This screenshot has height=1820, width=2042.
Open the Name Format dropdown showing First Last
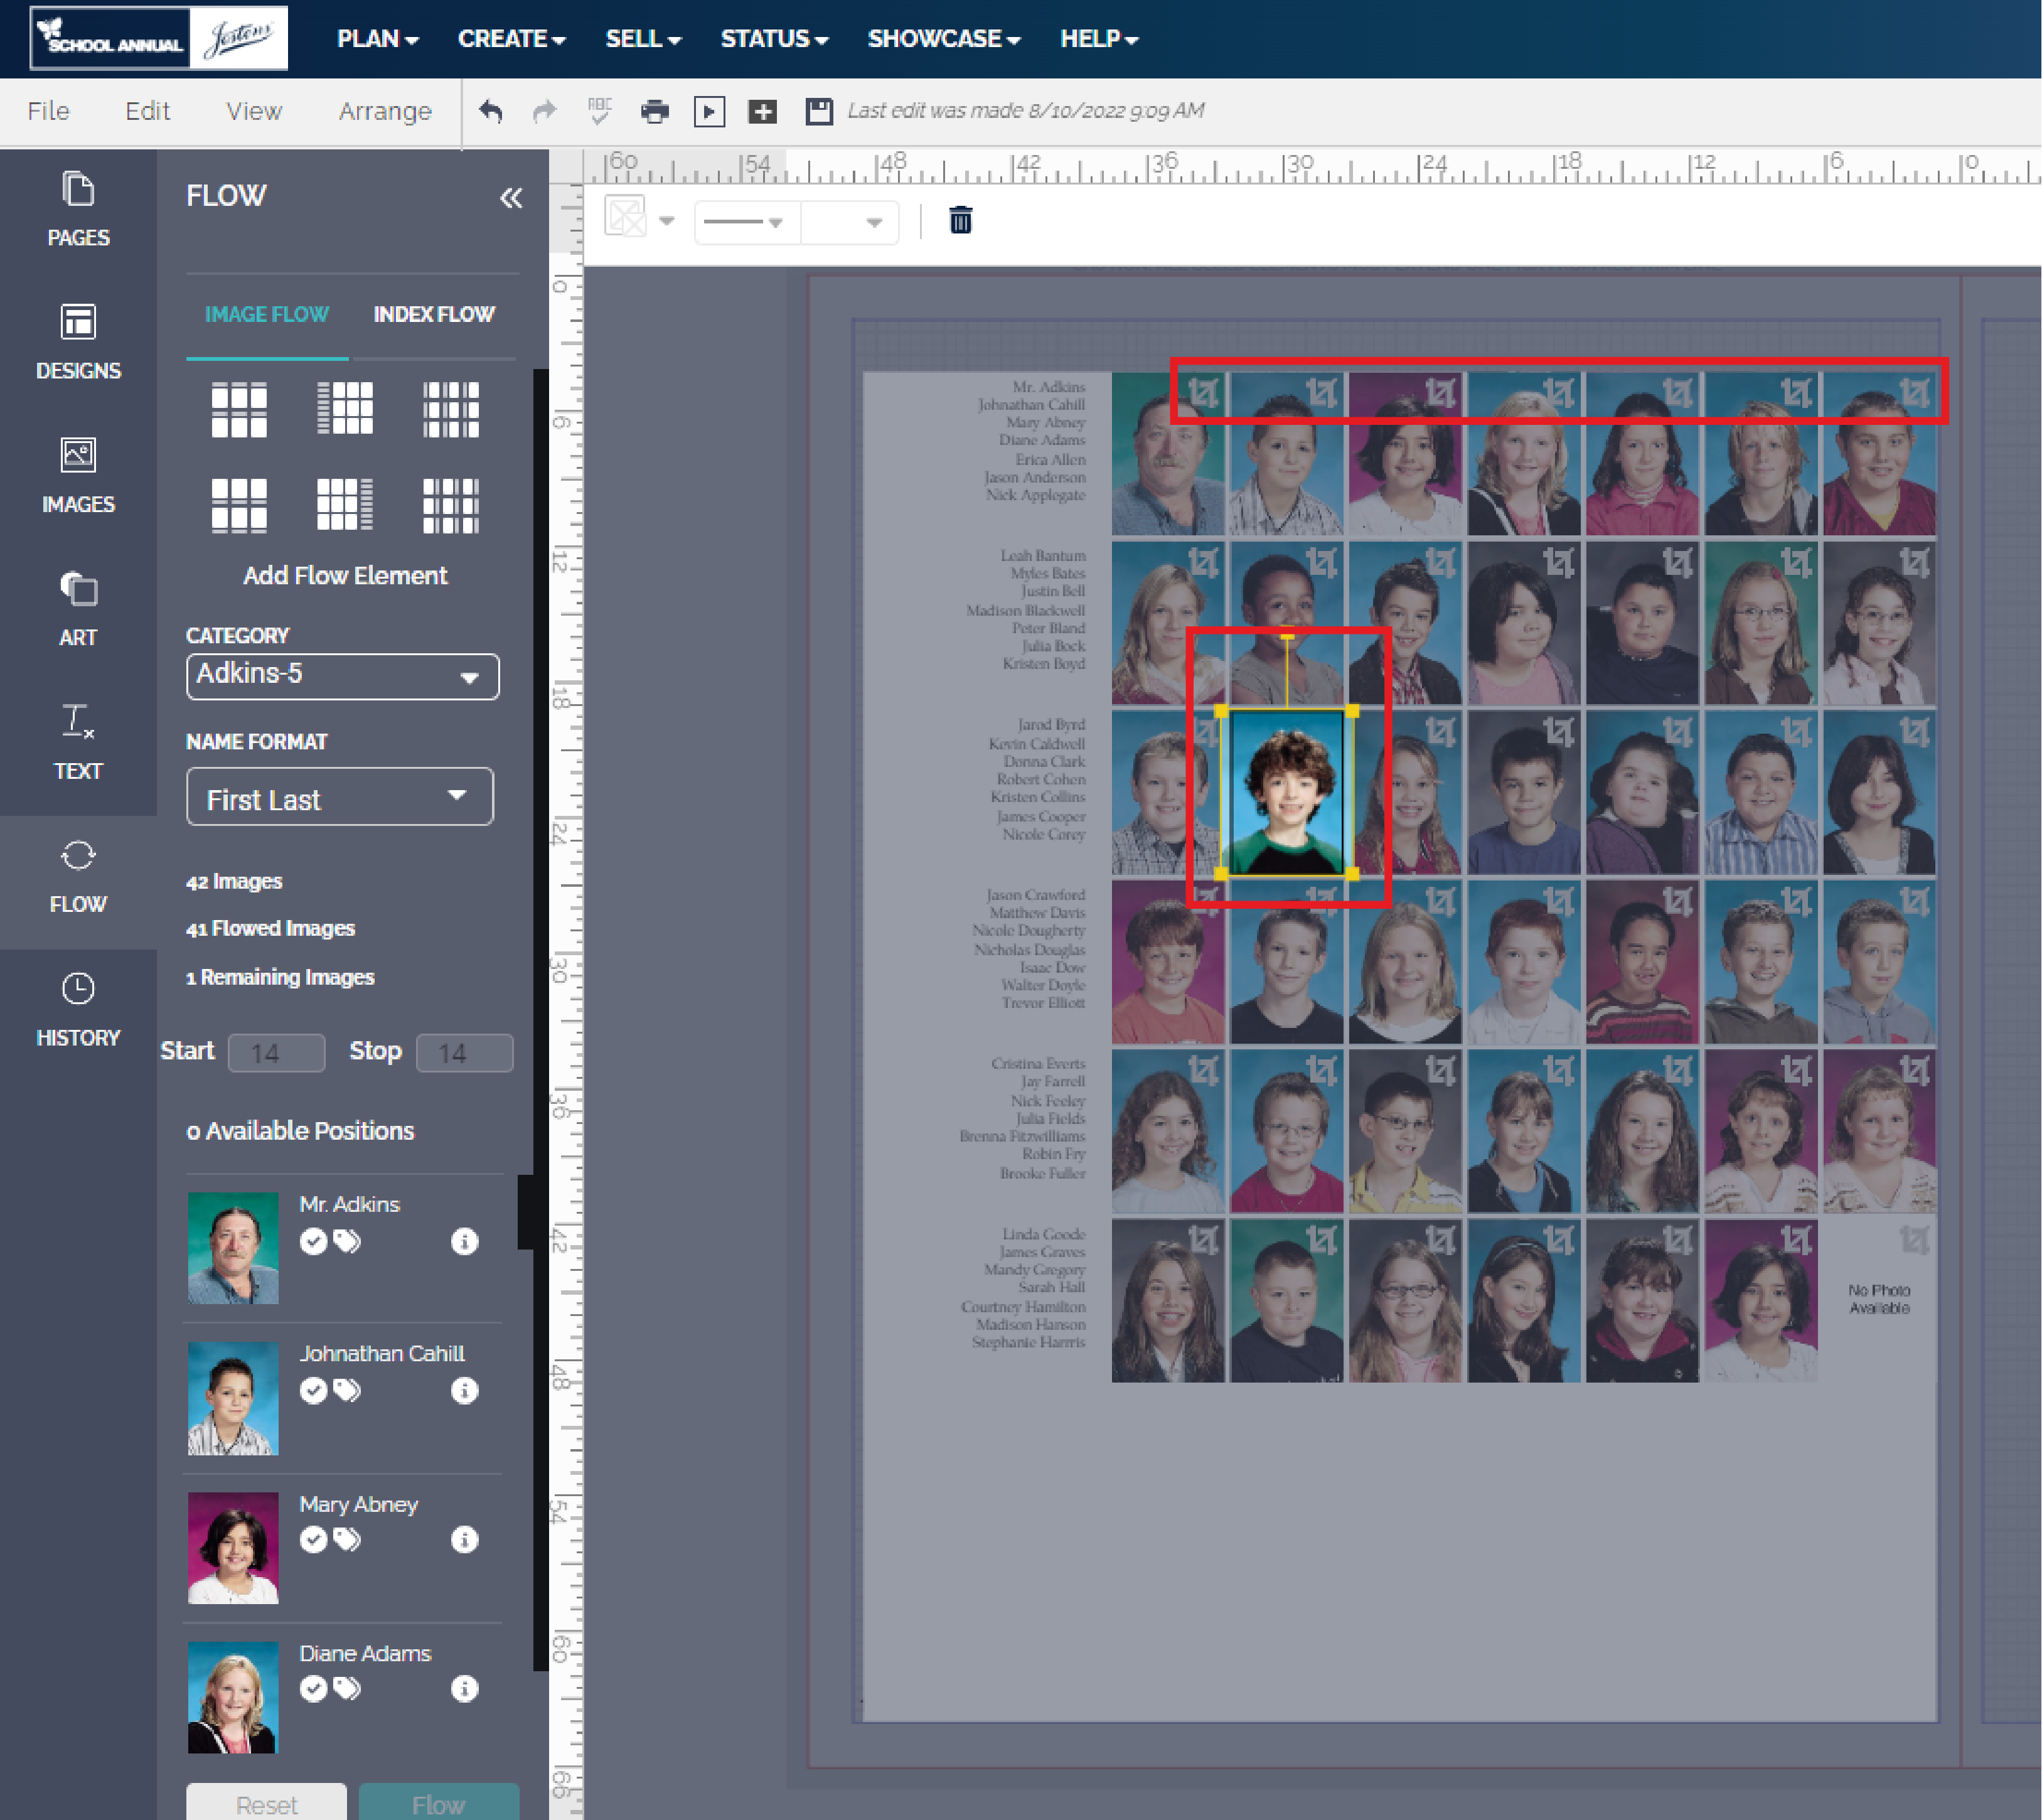pos(339,797)
